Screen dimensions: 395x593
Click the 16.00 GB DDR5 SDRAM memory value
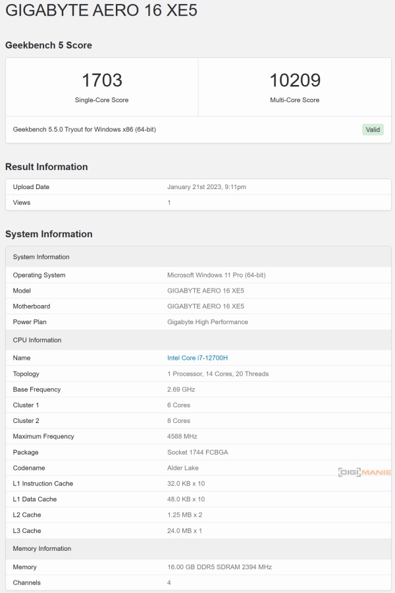tap(219, 567)
